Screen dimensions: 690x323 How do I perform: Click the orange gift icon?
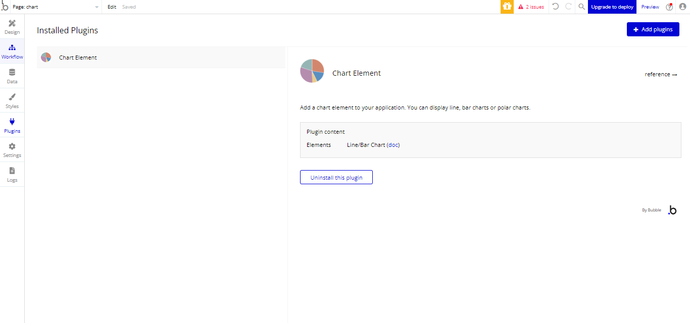coord(507,7)
